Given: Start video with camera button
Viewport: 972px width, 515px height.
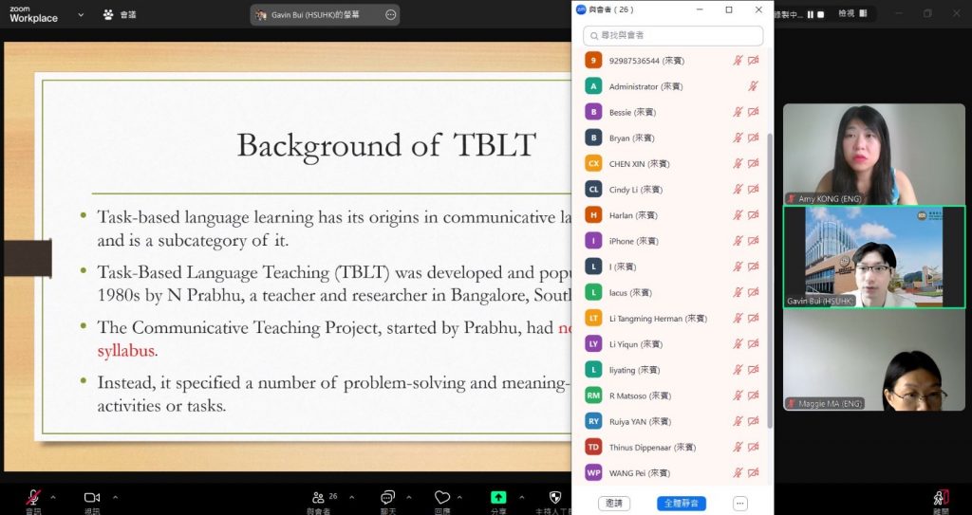Looking at the screenshot, I should [x=92, y=498].
